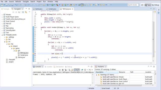Image resolution: width=161 pixels, height=90 pixels.
Task: Click Navigator back arrow icon
Action: 13,12
